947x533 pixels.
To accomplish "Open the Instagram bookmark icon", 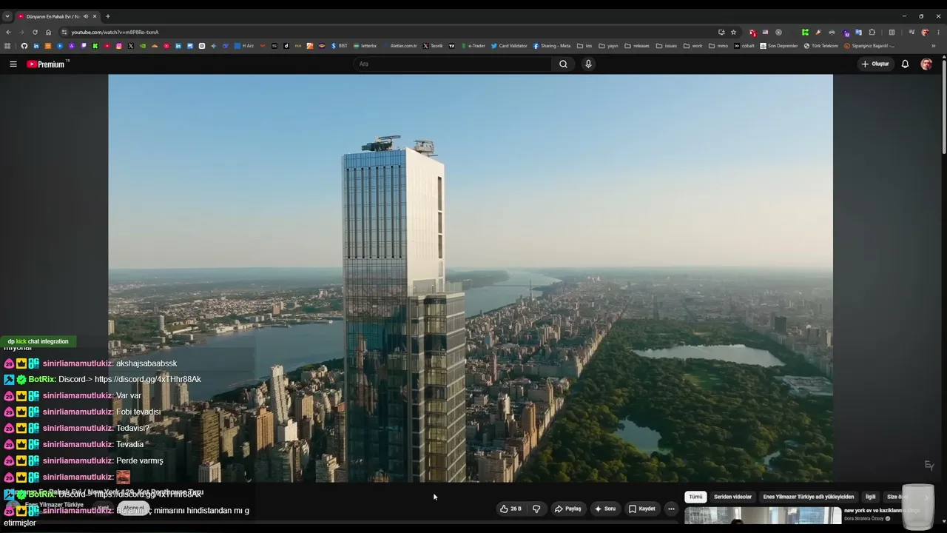I will [118, 46].
